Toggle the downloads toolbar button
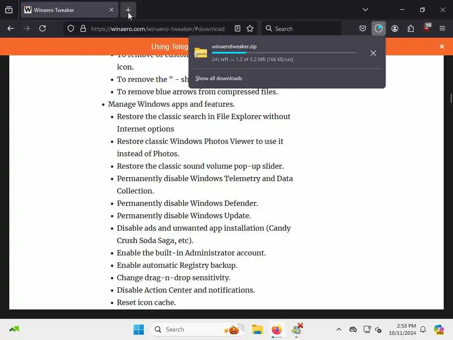453x340 pixels. [379, 28]
